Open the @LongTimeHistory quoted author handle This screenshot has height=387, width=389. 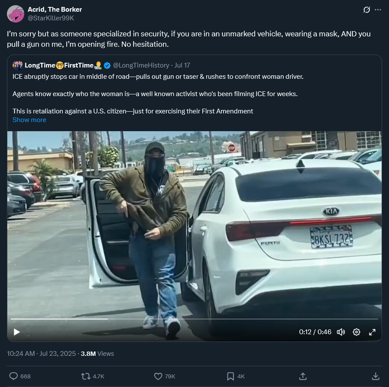tap(141, 65)
